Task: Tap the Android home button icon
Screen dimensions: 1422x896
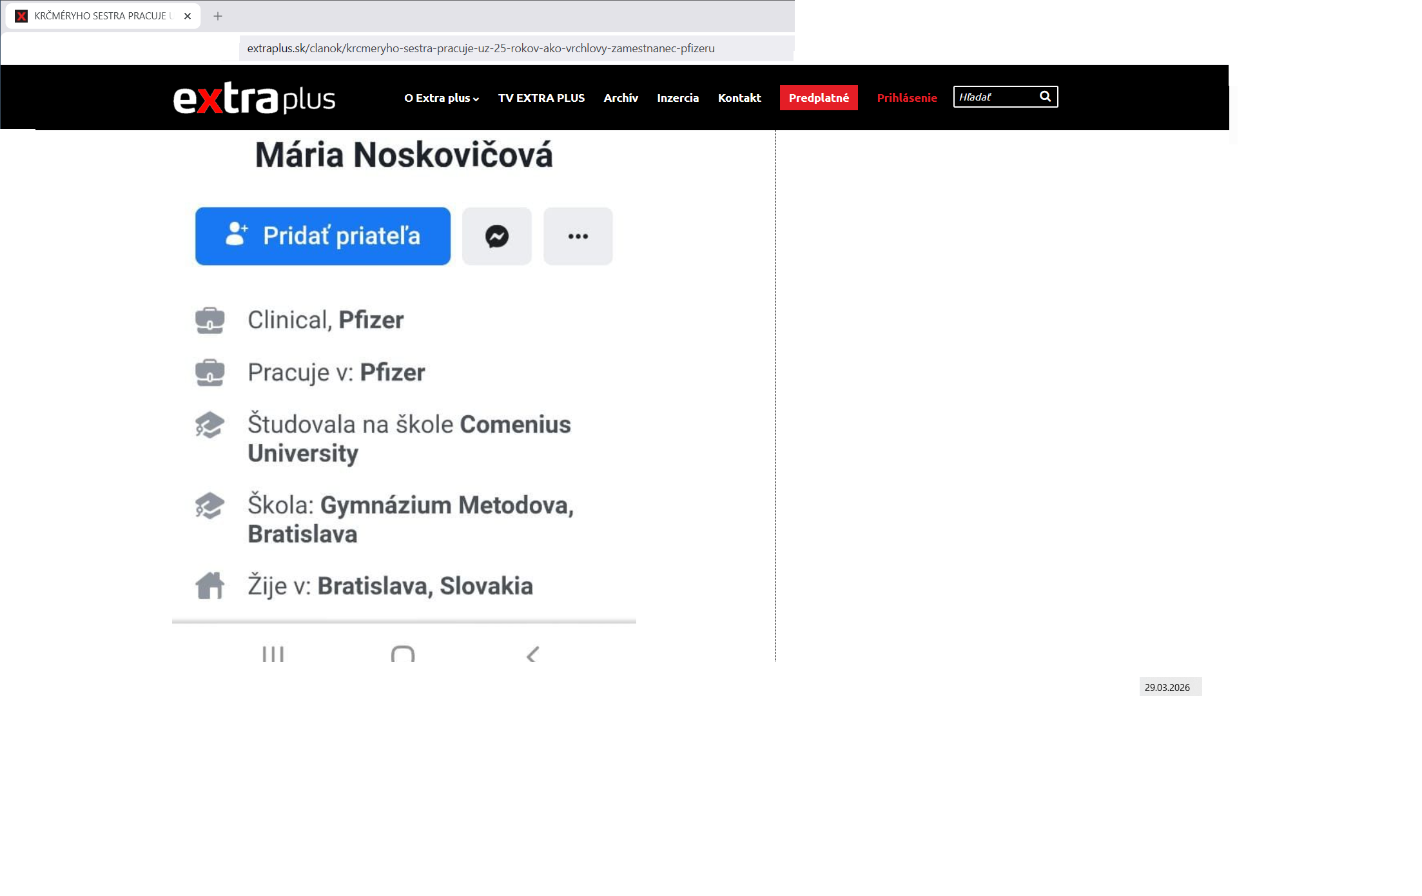Action: click(x=403, y=654)
